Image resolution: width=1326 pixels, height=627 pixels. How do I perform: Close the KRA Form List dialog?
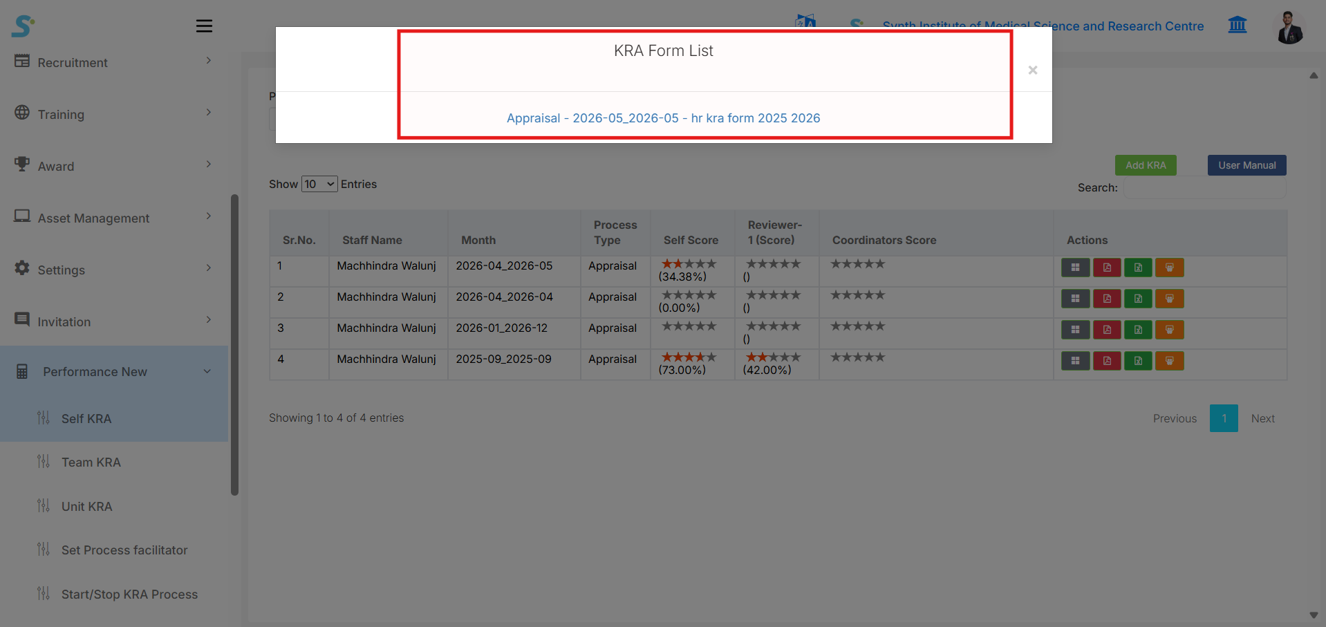(1032, 70)
